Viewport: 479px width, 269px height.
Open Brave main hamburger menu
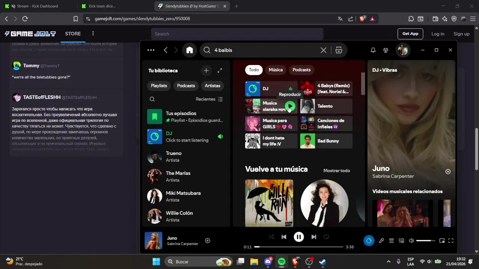473,19
